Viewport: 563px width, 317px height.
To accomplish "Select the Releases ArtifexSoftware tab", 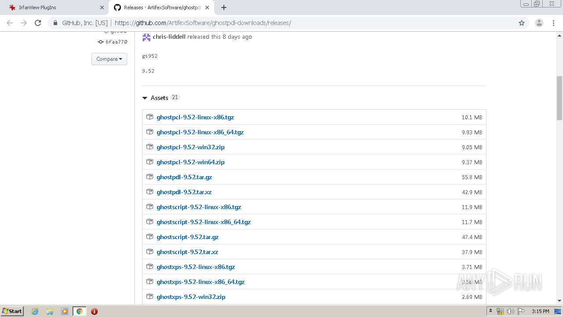I will pos(161,7).
